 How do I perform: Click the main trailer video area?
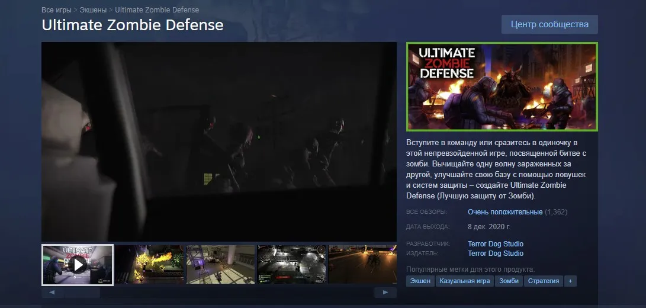(x=218, y=142)
